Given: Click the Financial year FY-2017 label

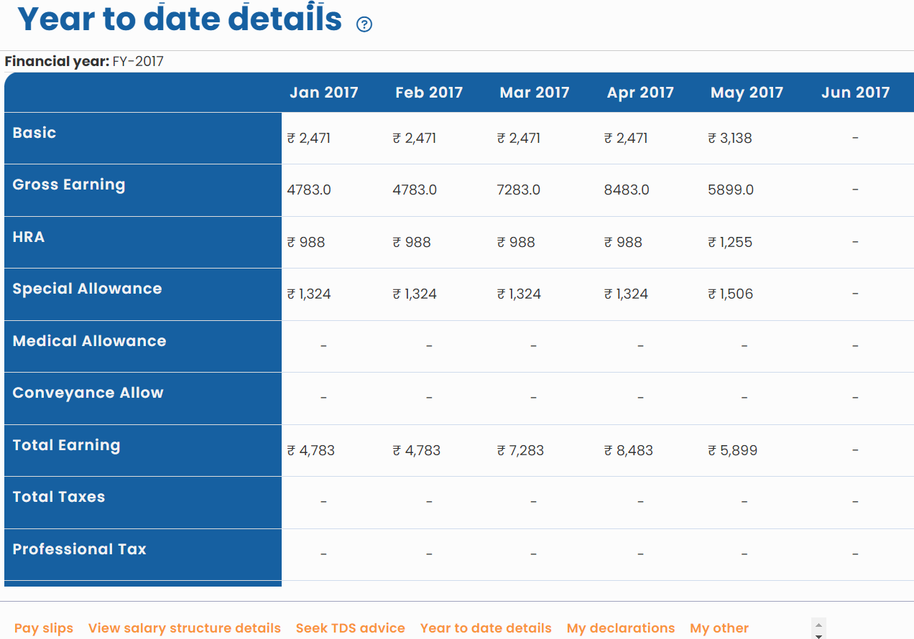Looking at the screenshot, I should click(84, 62).
